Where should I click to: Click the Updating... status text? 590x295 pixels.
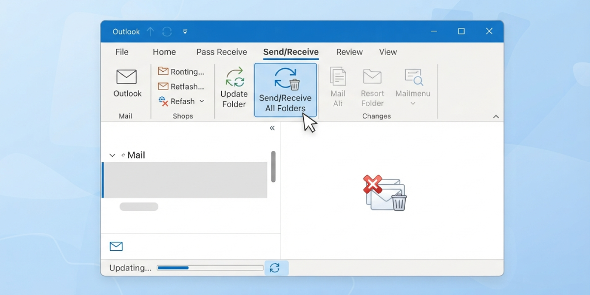[130, 268]
